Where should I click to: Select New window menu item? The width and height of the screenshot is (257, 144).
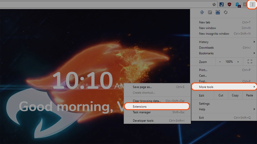[x=224, y=28]
